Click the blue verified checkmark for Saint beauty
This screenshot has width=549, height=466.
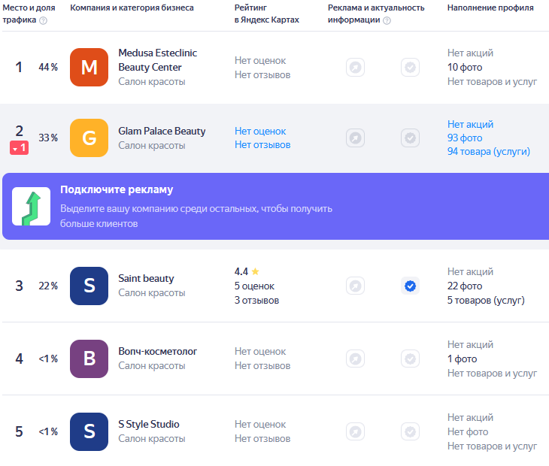pyautogui.click(x=411, y=286)
